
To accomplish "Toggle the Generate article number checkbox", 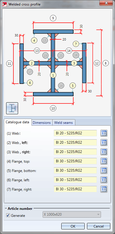I will point(8,215).
